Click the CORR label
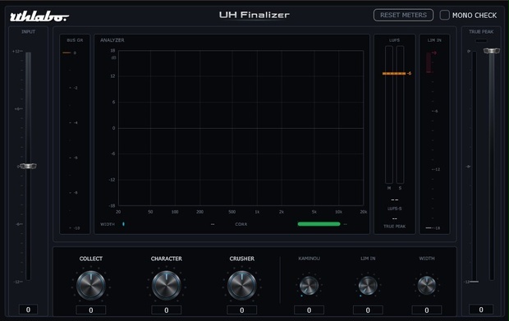Screen dimensions: 509x321 (241, 224)
